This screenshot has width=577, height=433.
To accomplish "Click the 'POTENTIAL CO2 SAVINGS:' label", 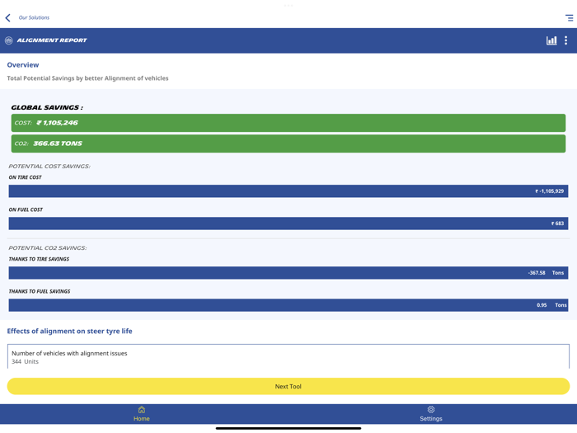I will (x=48, y=247).
